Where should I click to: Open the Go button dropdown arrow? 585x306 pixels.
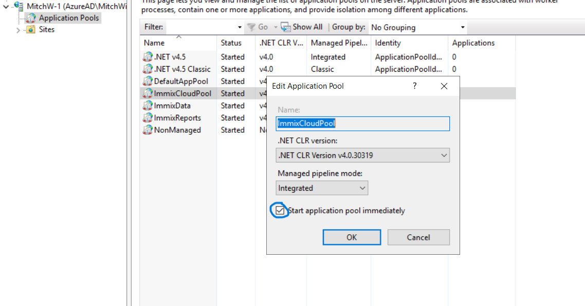[276, 27]
